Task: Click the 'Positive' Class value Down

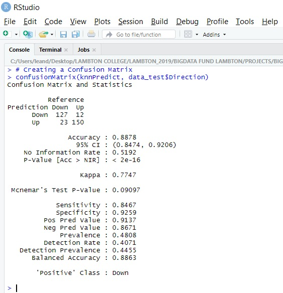Action: [120, 273]
